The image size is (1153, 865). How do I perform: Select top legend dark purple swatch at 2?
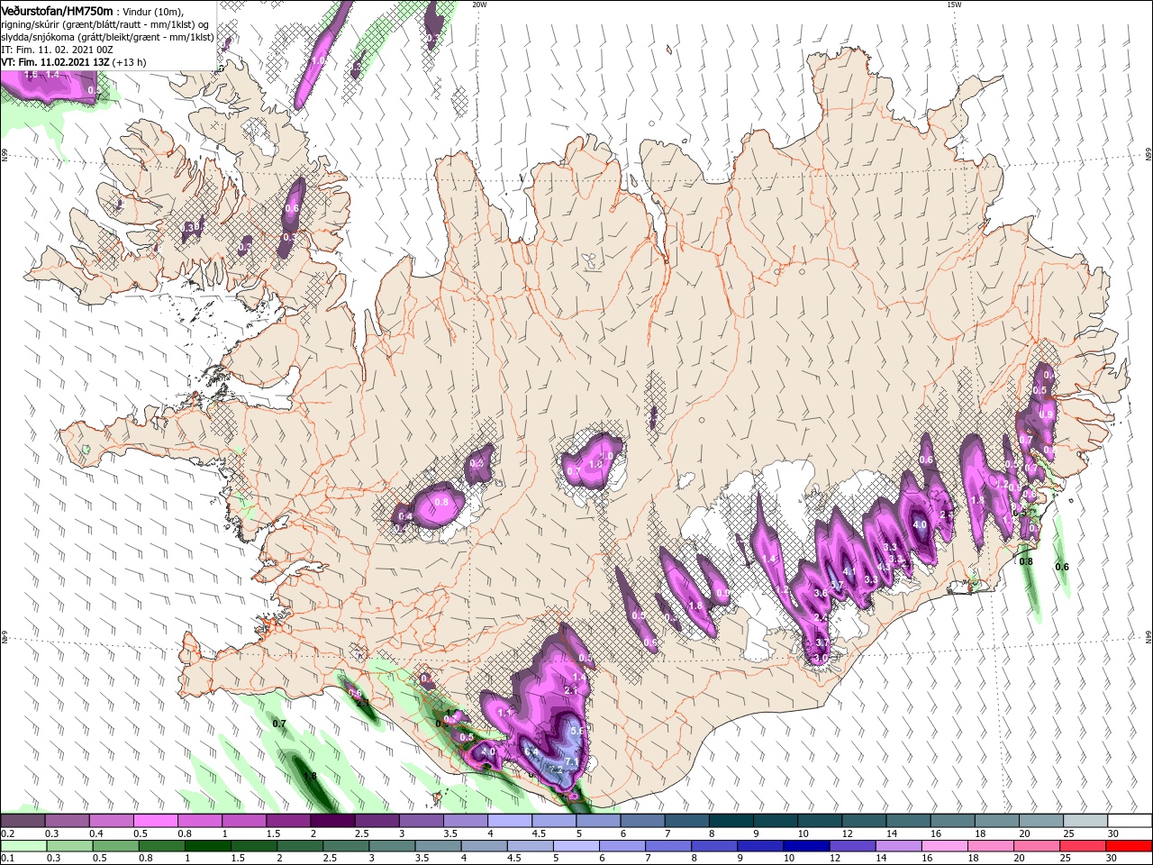click(x=331, y=821)
